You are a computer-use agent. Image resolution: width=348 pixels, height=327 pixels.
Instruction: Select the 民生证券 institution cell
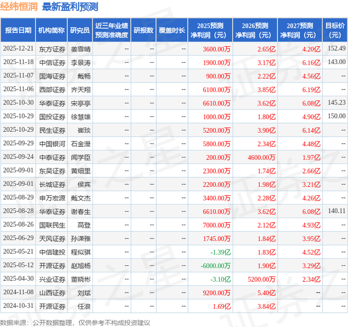click(x=52, y=130)
